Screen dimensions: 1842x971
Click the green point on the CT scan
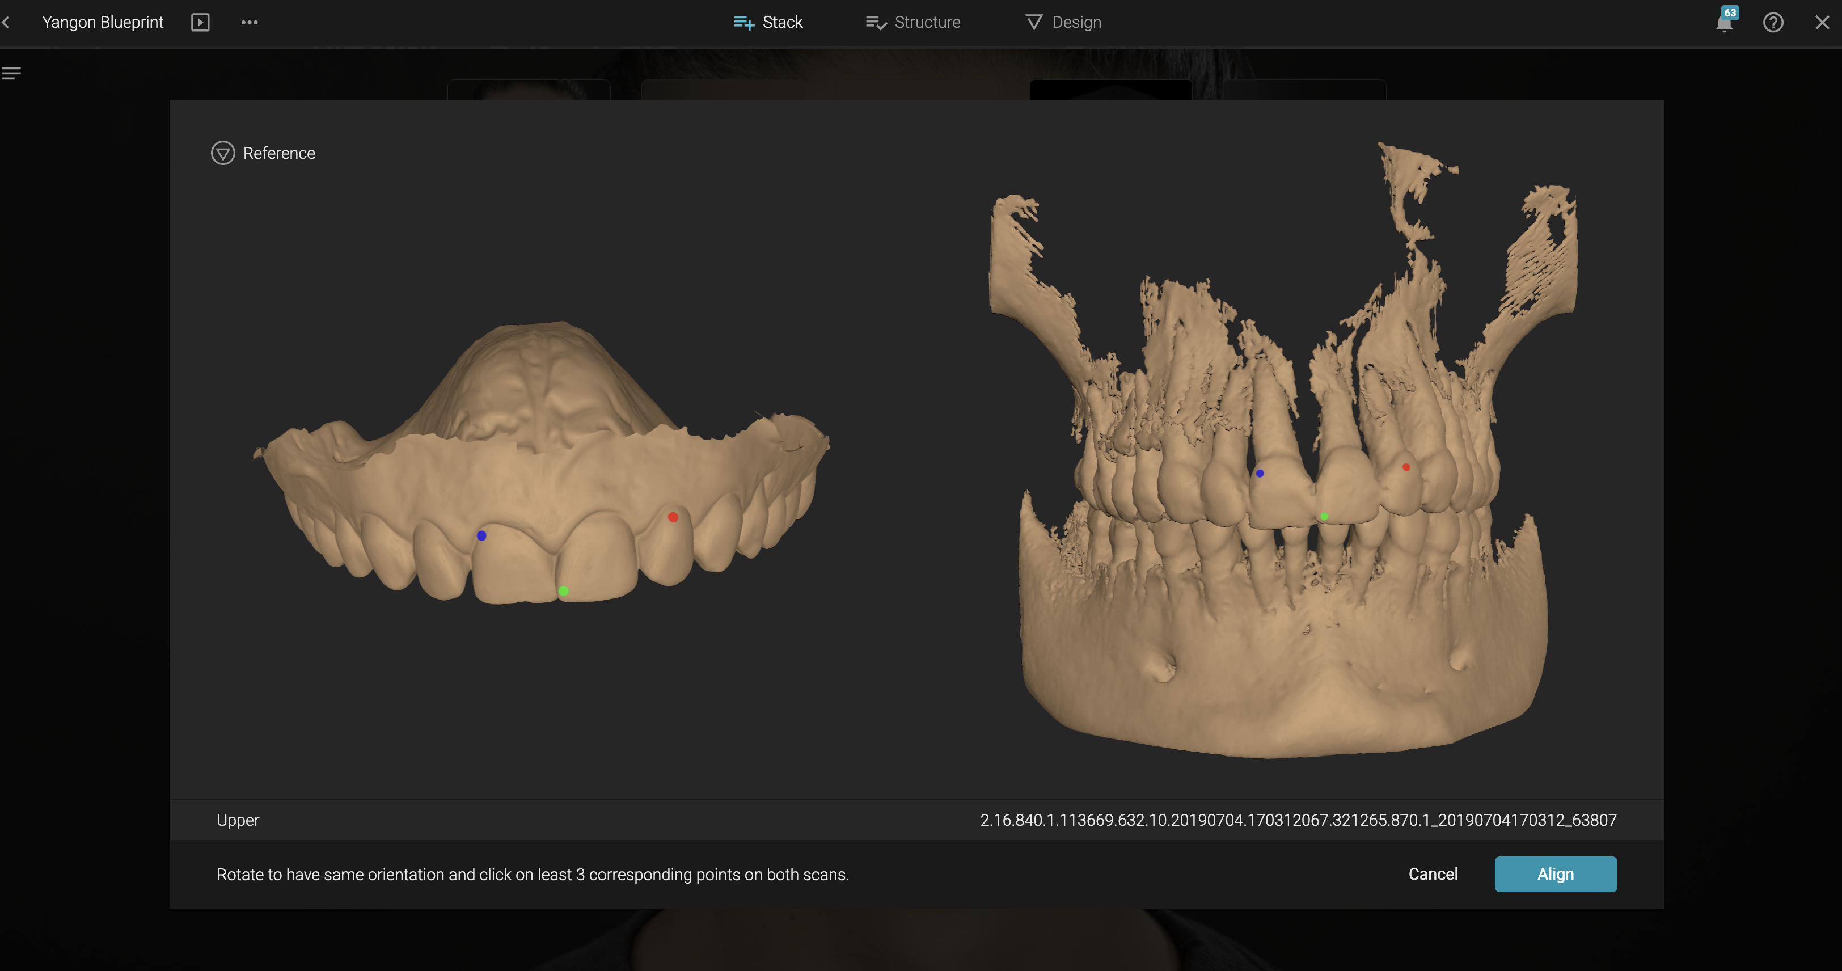[x=1324, y=516]
